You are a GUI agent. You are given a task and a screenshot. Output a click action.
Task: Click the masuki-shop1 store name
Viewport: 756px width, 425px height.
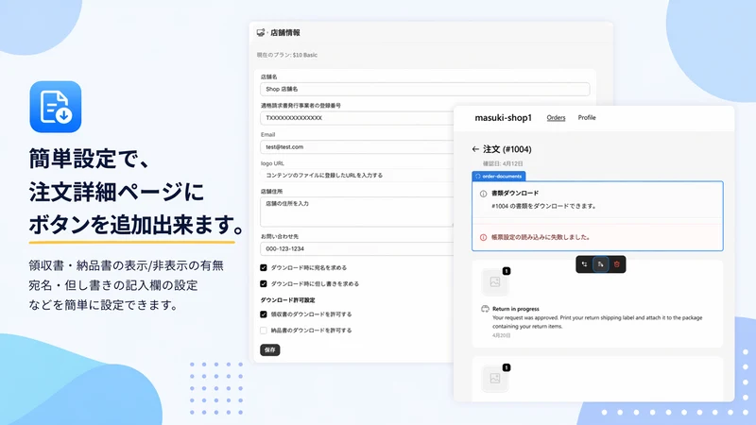[x=503, y=118]
